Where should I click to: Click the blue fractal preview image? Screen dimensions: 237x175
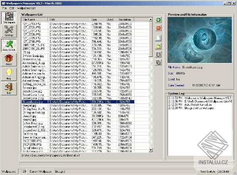coord(200,40)
